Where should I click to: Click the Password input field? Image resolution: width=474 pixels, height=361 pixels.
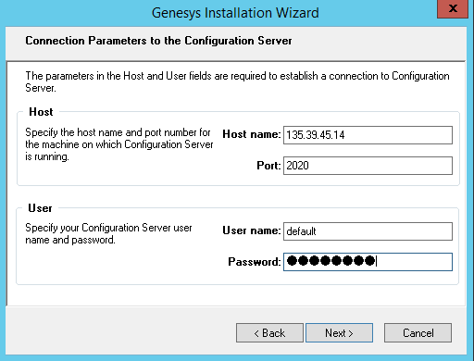[x=368, y=262]
